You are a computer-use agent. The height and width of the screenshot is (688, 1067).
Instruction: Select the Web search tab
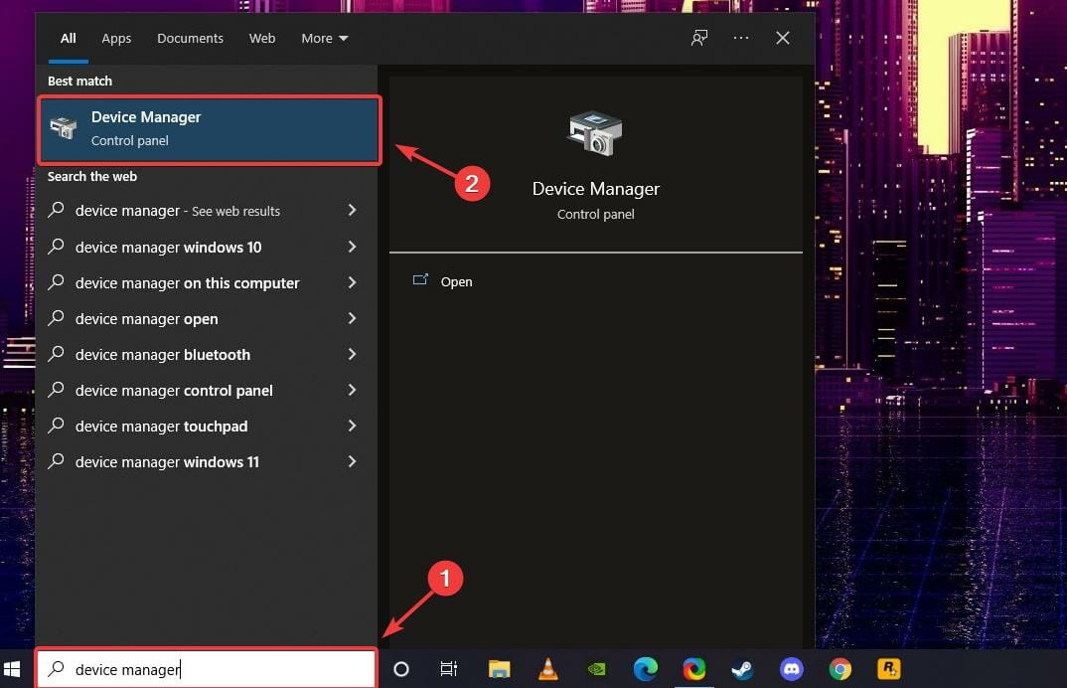pyautogui.click(x=261, y=38)
